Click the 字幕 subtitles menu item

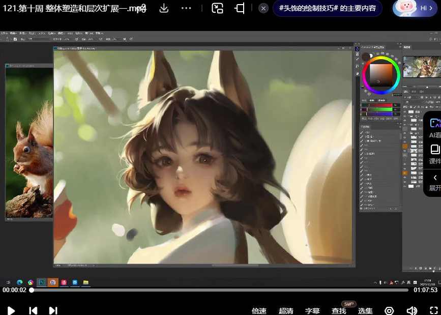pos(313,310)
